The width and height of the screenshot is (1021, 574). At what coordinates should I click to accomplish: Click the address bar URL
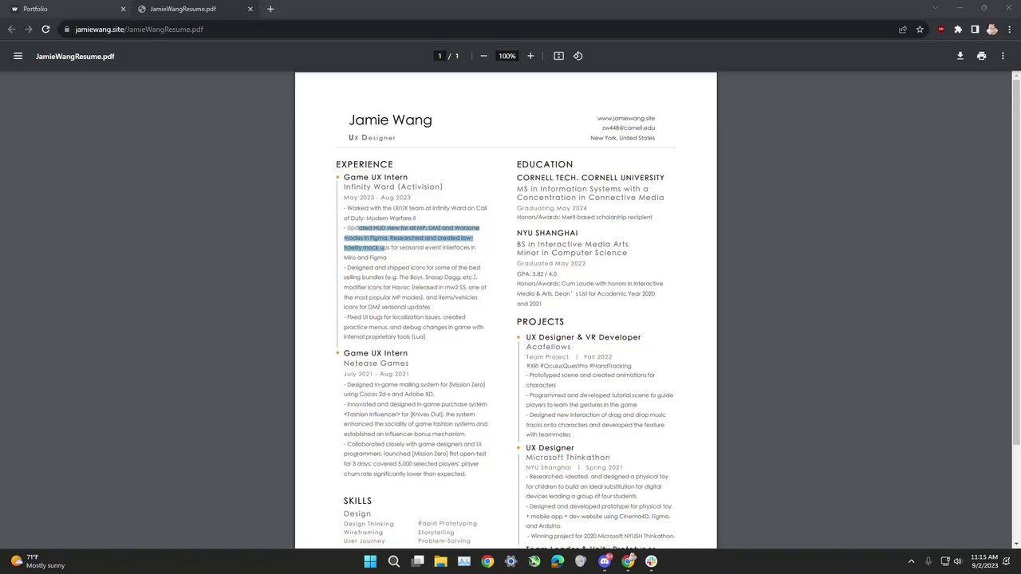(x=139, y=29)
